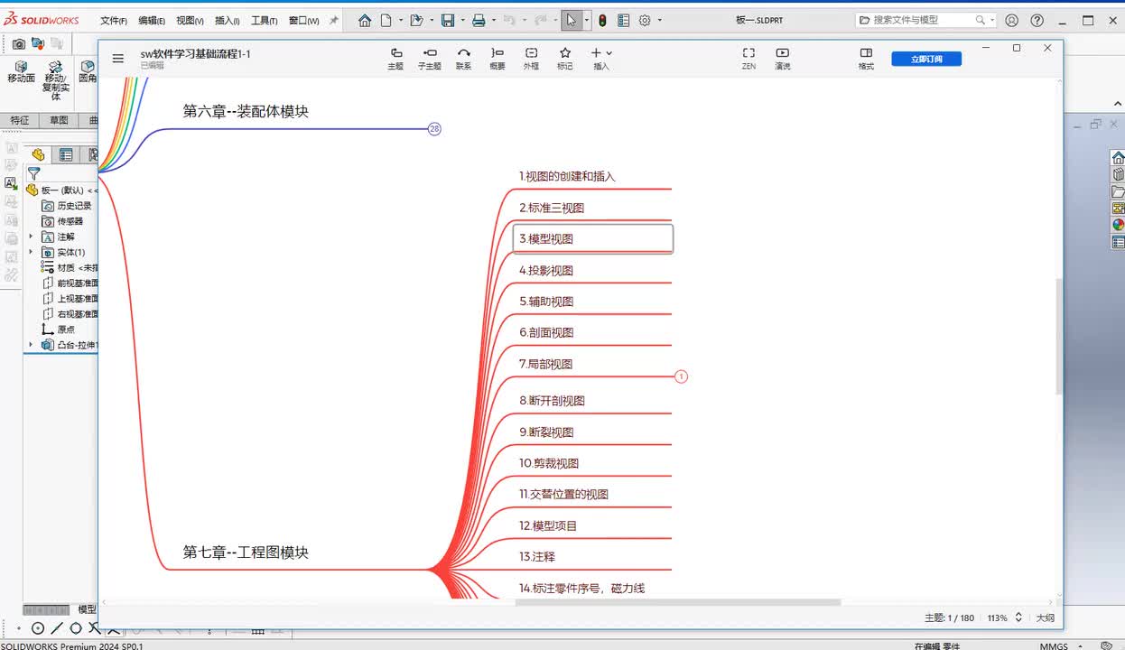
Task: Click the 主题 (Topic) icon in mind map toolbar
Action: 395,53
